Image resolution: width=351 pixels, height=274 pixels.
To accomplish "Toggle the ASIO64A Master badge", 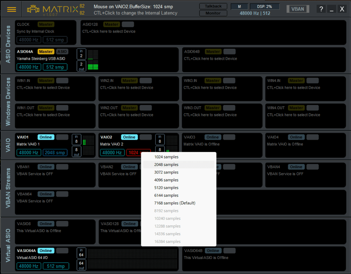I will point(46,51).
